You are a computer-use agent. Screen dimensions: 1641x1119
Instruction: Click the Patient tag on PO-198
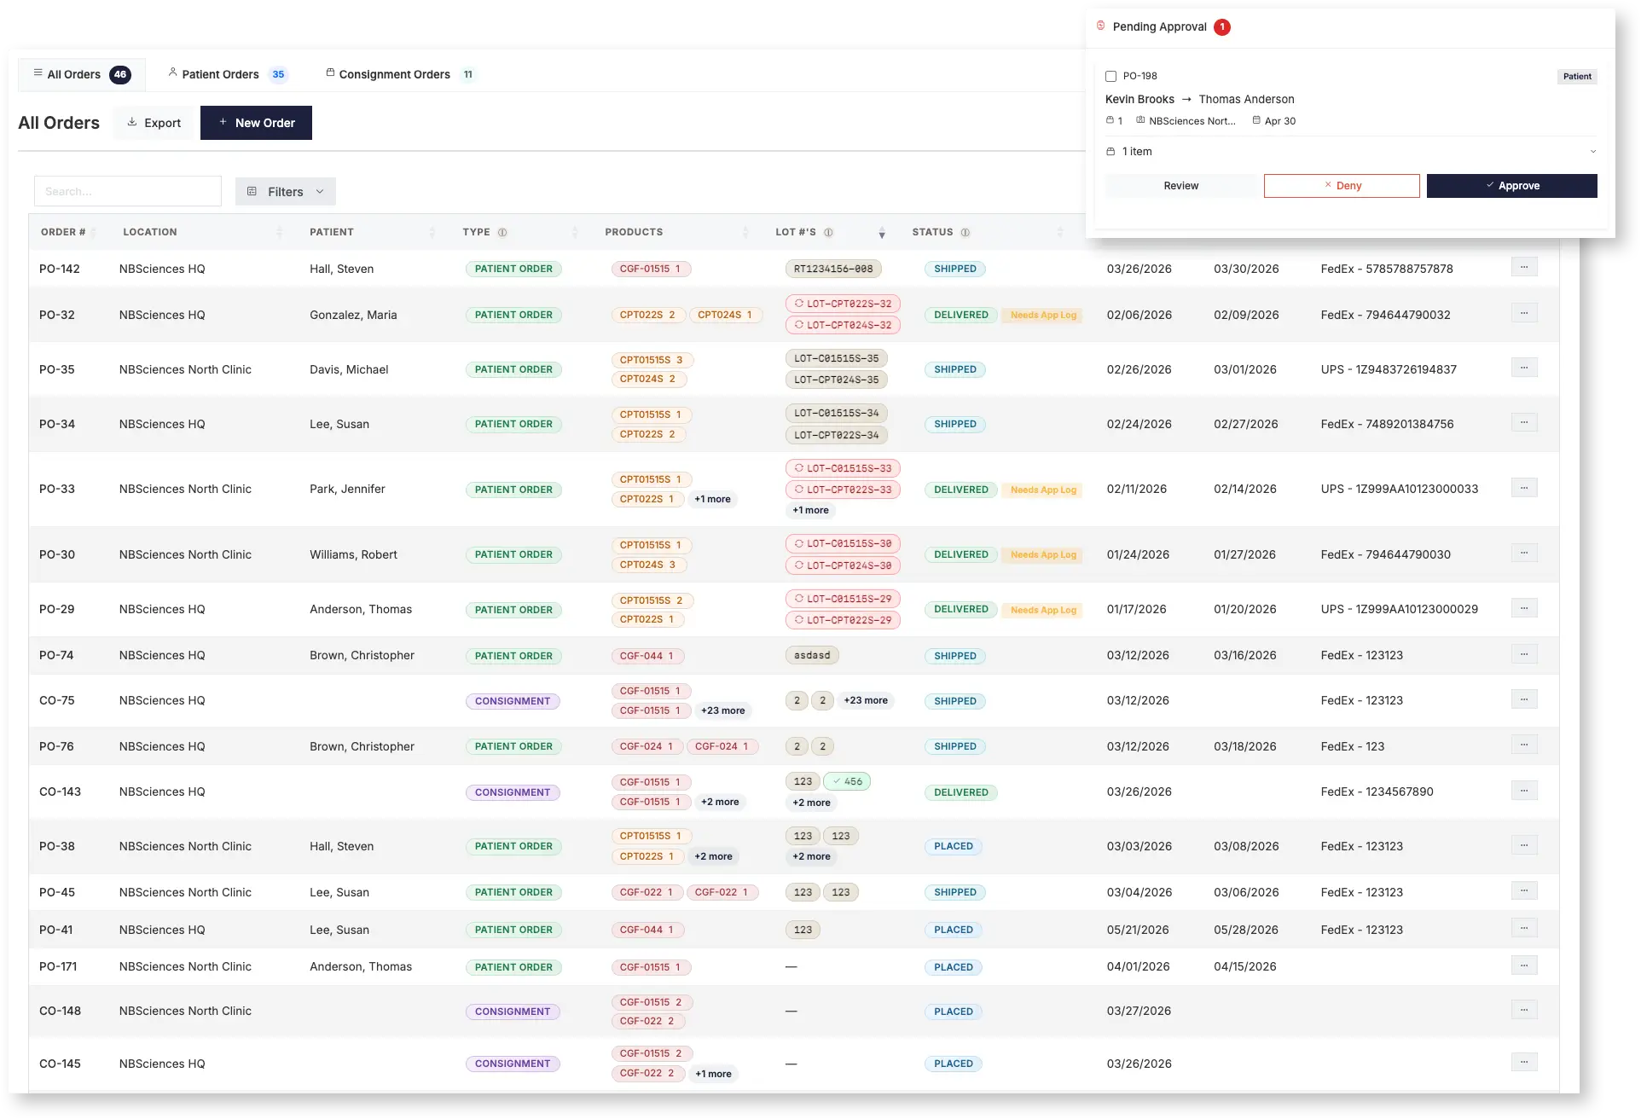coord(1577,77)
